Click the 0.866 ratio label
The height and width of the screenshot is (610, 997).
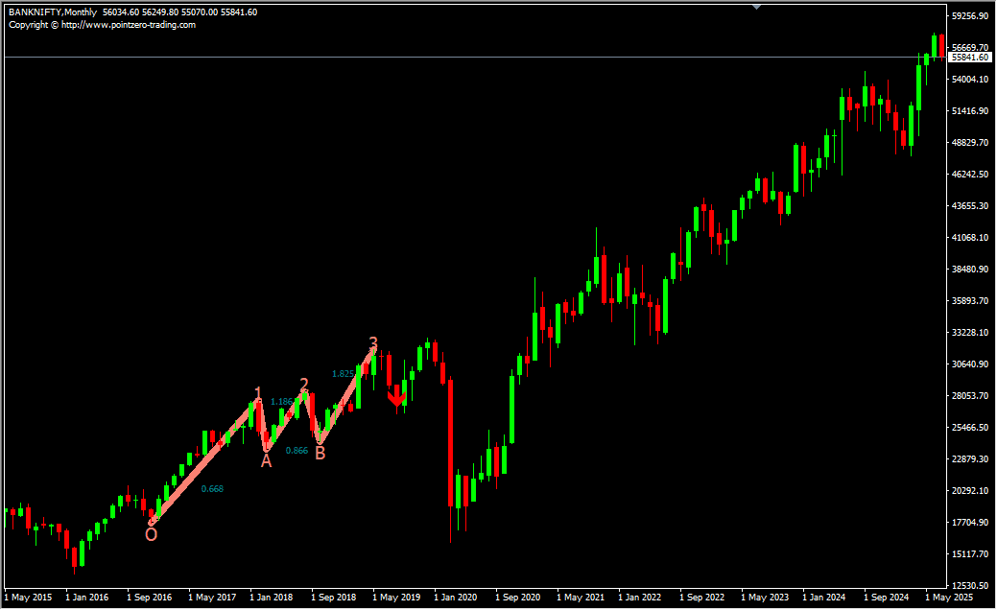[x=297, y=451]
